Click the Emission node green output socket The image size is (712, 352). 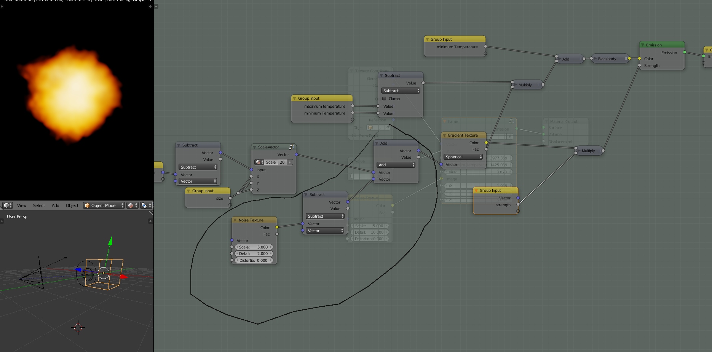click(685, 52)
